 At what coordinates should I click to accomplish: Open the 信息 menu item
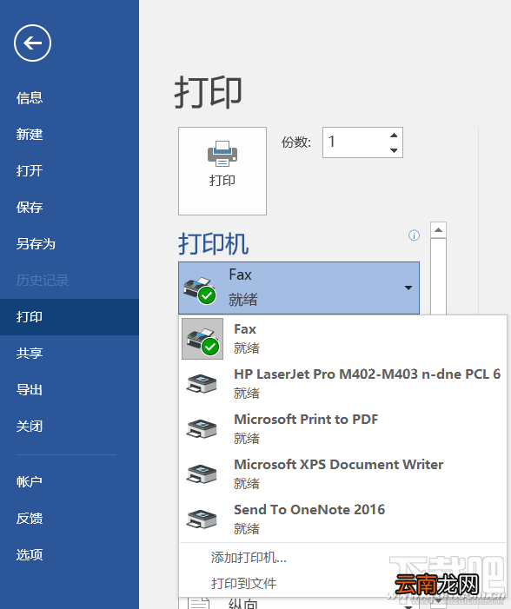click(30, 98)
